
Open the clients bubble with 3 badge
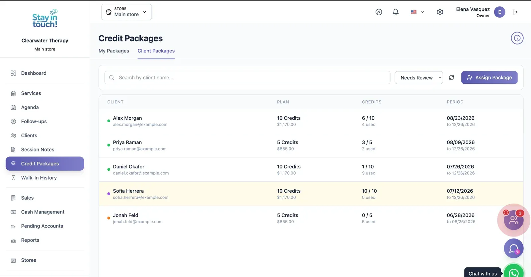point(514,220)
